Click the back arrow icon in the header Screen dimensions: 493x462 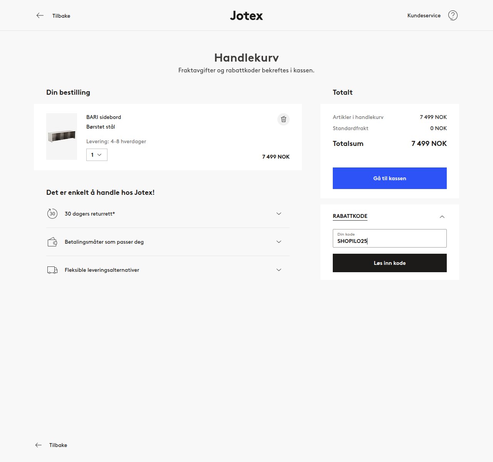click(40, 16)
